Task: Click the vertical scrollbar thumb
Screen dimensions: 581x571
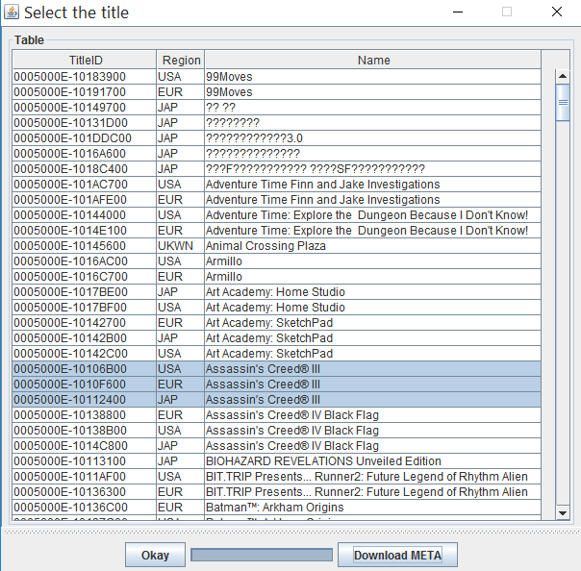Action: pyautogui.click(x=563, y=103)
